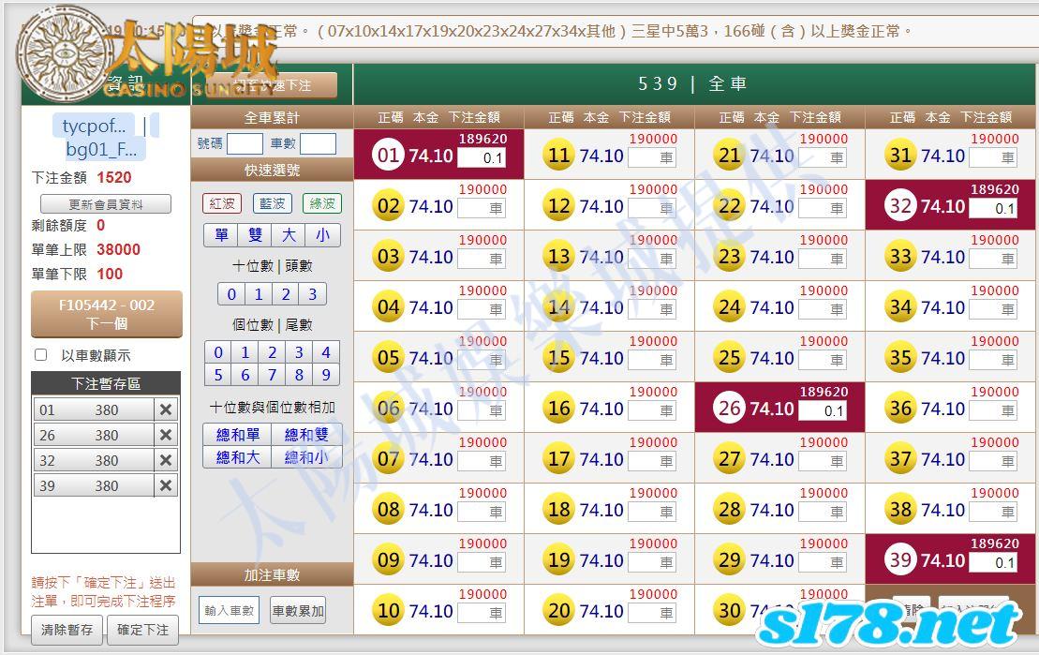Click the 全車累計 section header
Viewport: 1039px width, 655px height.
(x=272, y=117)
